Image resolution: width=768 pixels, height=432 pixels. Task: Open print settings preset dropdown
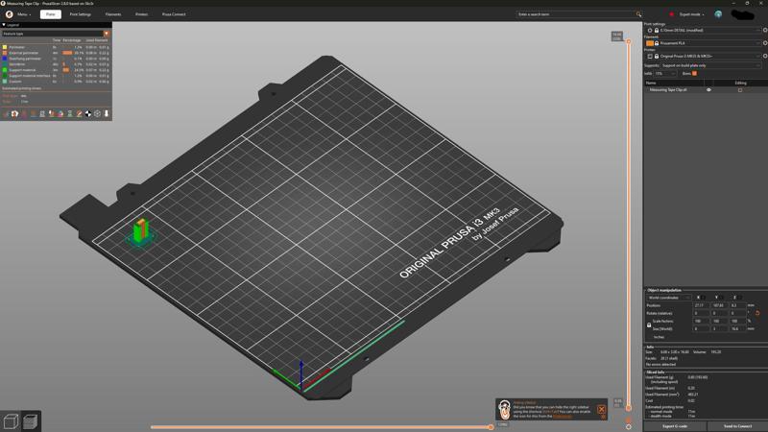(709, 31)
